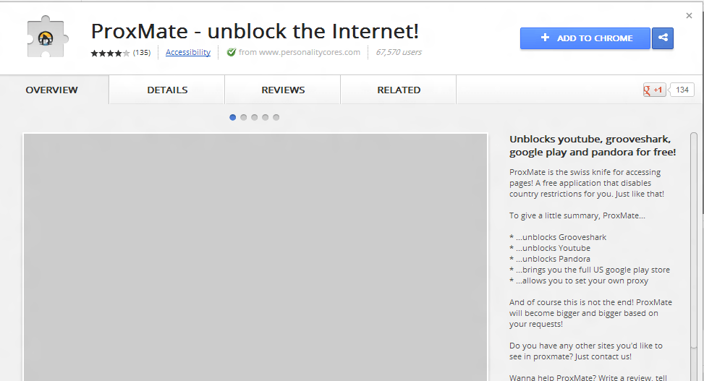Click the gray screenshot preview area
Screen dimensions: 704x381
[255, 257]
